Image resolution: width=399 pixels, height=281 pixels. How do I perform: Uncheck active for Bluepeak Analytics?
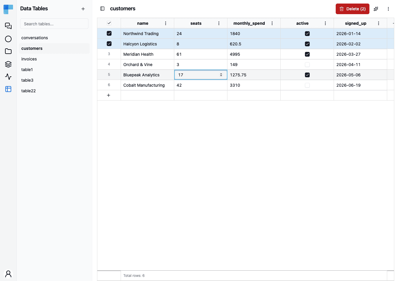307,75
